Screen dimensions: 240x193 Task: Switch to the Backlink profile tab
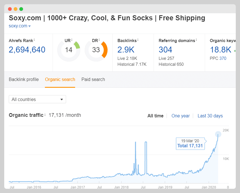click(x=24, y=80)
